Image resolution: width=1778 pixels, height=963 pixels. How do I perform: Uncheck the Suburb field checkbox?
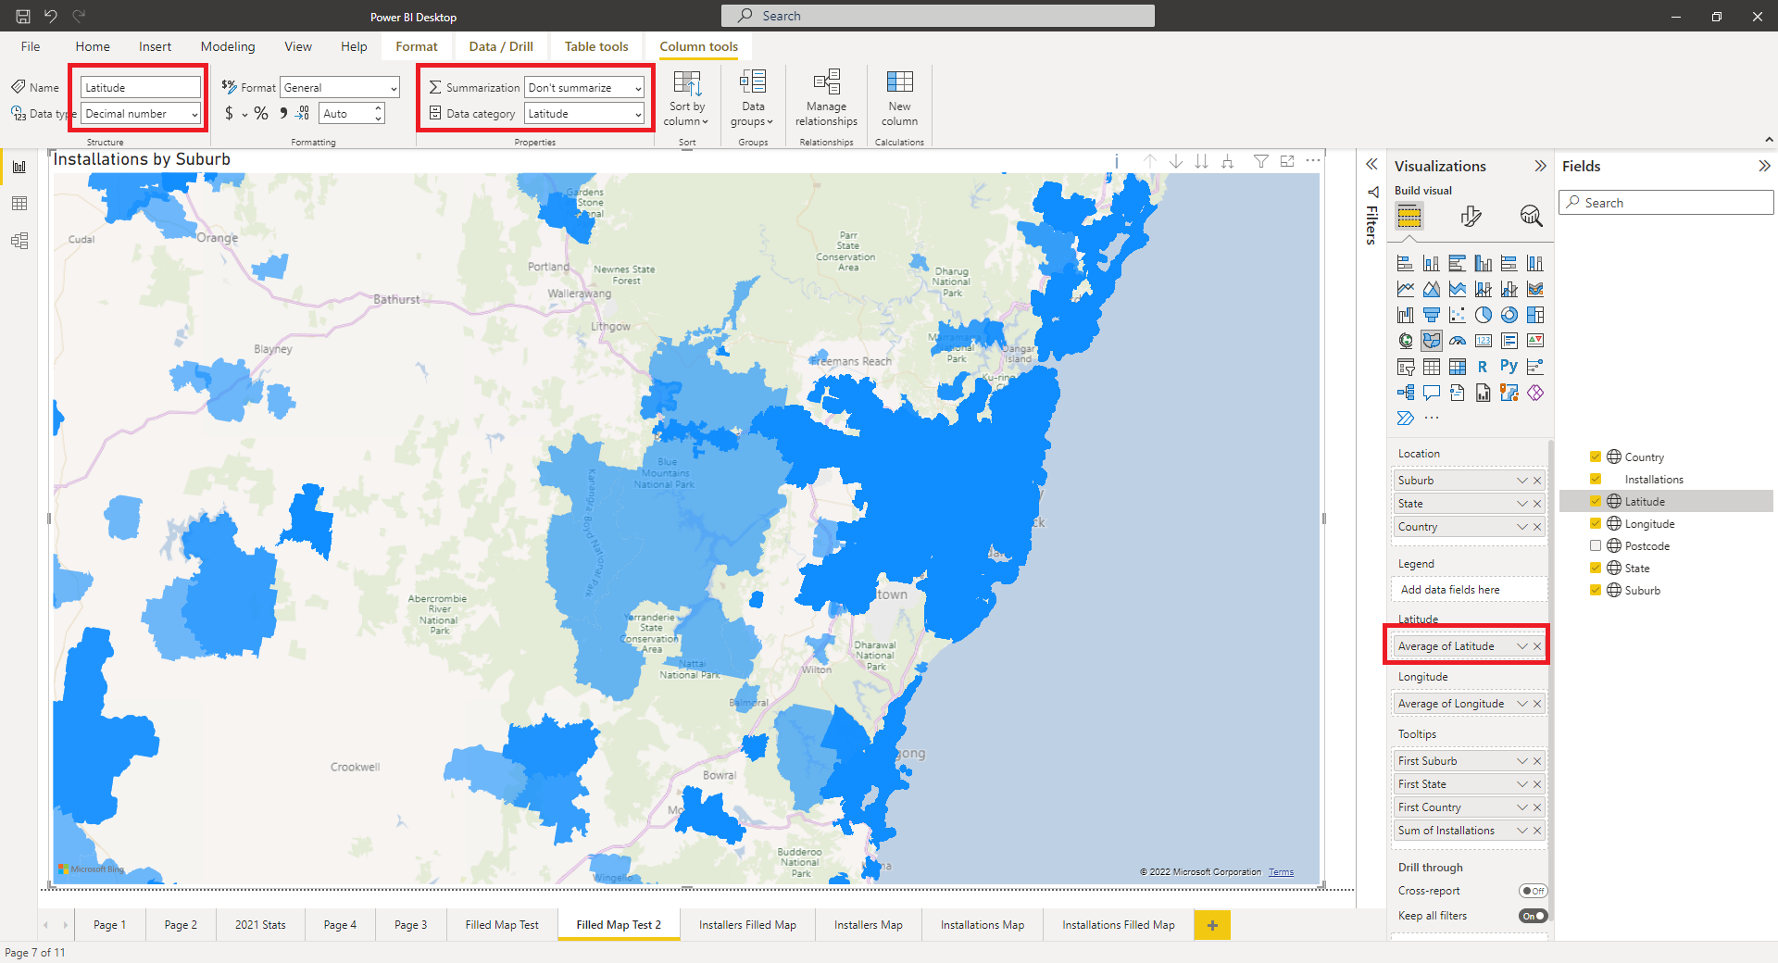click(1596, 590)
